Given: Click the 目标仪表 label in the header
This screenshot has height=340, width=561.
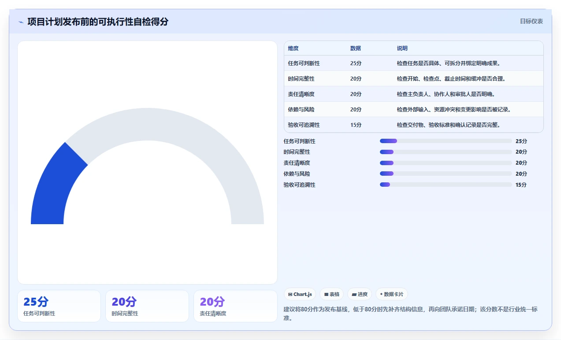Looking at the screenshot, I should (531, 21).
